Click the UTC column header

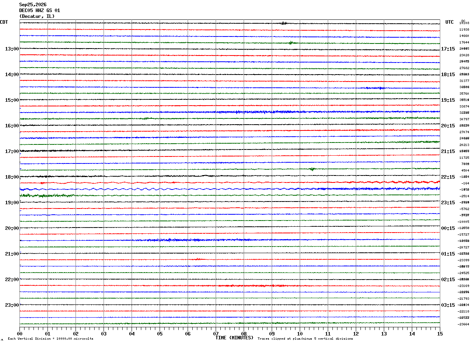pos(450,22)
